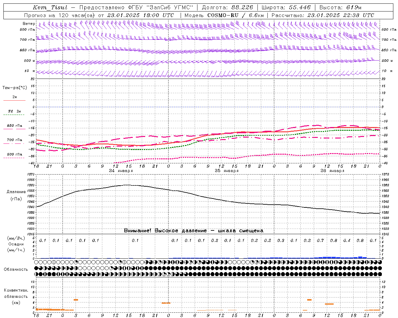Click the 1070 pressure axis value on left

pos(31,175)
